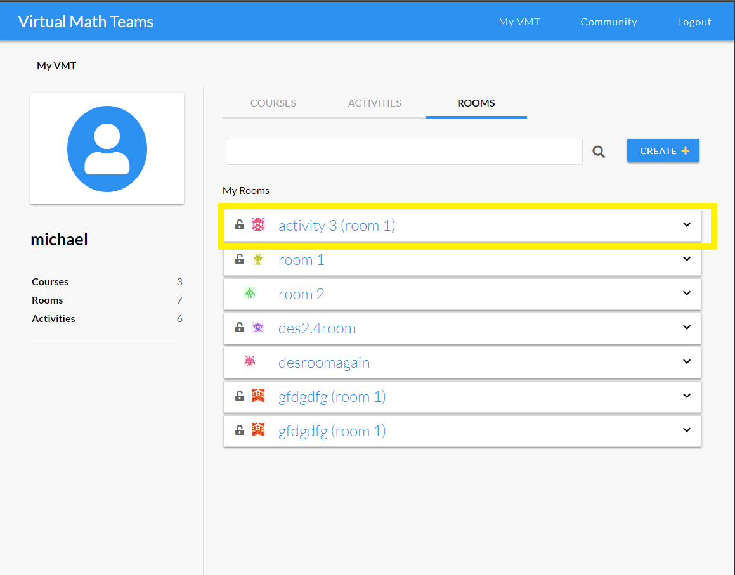Click Activities in the sidebar stats
Image resolution: width=735 pixels, height=575 pixels.
(x=53, y=318)
